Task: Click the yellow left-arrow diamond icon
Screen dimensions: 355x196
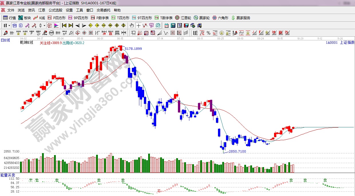Action: pyautogui.click(x=91, y=25)
